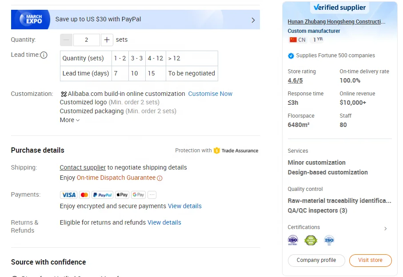The image size is (403, 277).
Task: Click the Apple Pay payment icon
Action: coord(122,195)
